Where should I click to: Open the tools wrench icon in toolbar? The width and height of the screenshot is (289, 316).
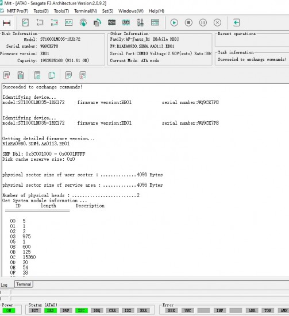pos(140,22)
